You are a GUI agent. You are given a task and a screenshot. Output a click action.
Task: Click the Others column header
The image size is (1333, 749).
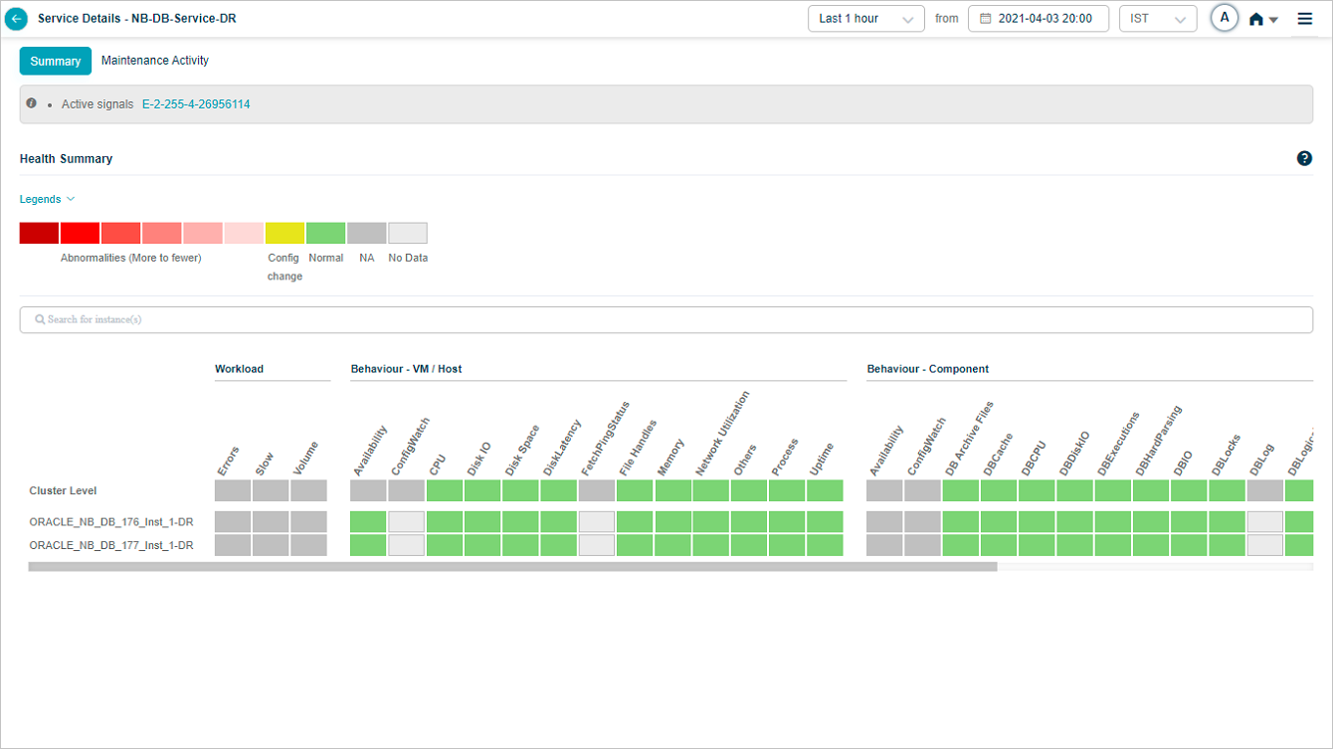coord(747,460)
